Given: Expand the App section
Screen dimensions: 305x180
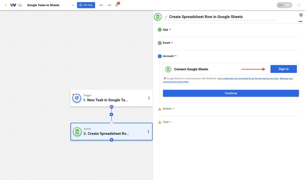Looking at the screenshot, I should (x=167, y=30).
